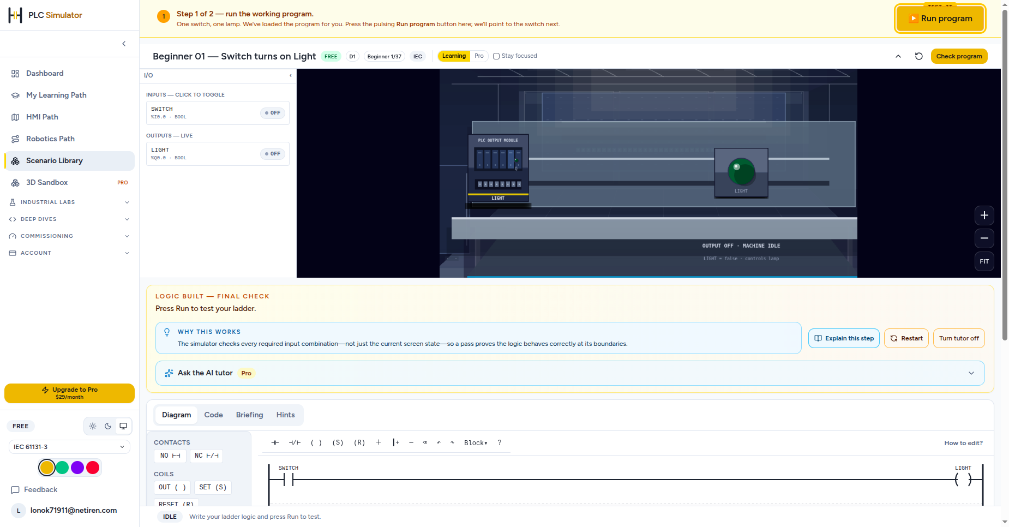Switch to the Hints tab
1009x527 pixels.
285,415
